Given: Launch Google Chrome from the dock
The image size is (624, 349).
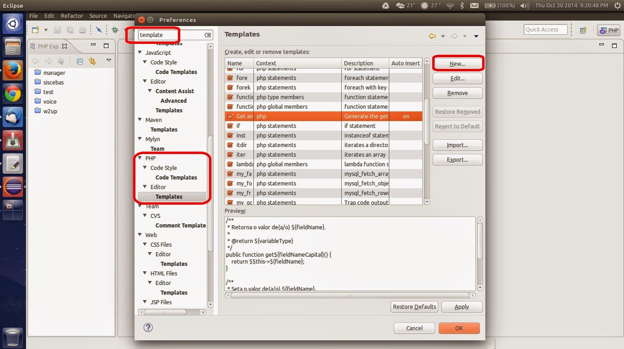Looking at the screenshot, I should pyautogui.click(x=13, y=95).
